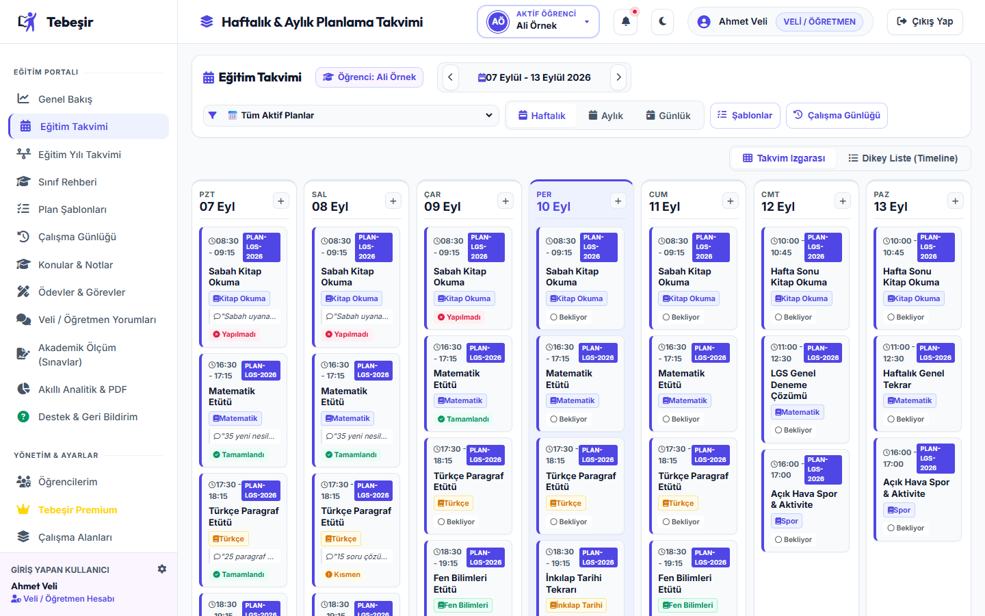985x616 pixels.
Task: Add plan to 08 Eyl with plus
Action: 393,201
